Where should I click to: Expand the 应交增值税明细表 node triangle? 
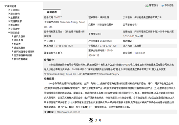click(x=12, y=55)
